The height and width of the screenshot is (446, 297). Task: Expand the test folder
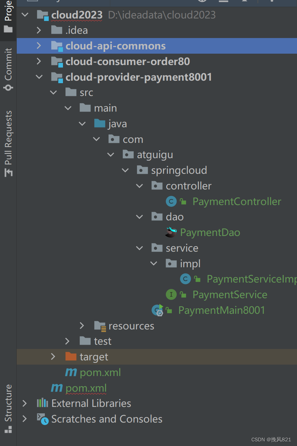[x=68, y=341]
